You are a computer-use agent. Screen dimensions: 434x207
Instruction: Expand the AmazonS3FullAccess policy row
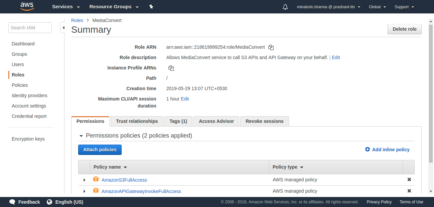click(x=84, y=180)
